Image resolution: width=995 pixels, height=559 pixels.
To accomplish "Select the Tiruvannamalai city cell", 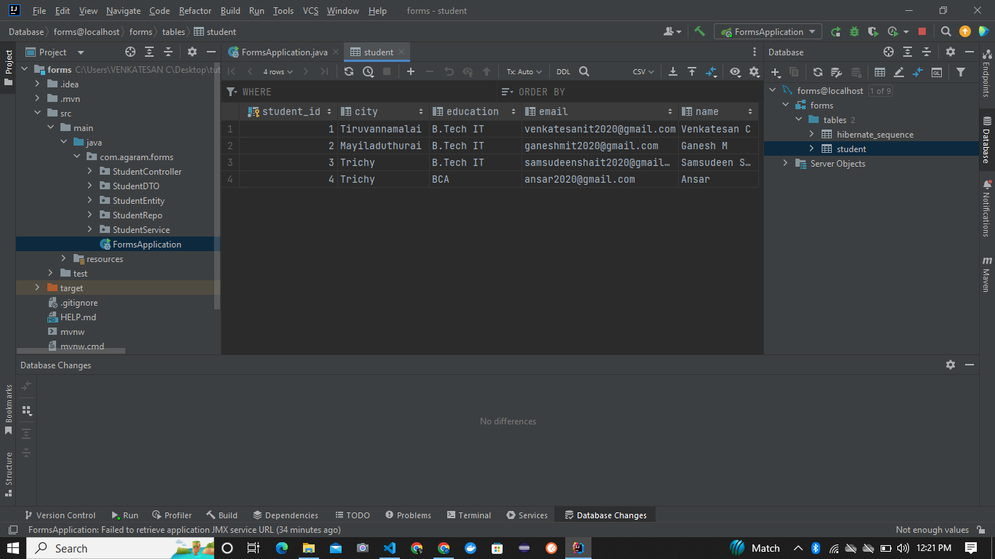I will (383, 129).
